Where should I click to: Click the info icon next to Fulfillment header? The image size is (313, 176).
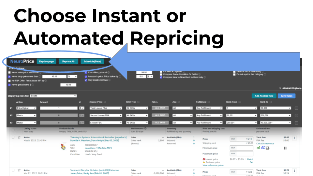pyautogui.click(x=209, y=102)
